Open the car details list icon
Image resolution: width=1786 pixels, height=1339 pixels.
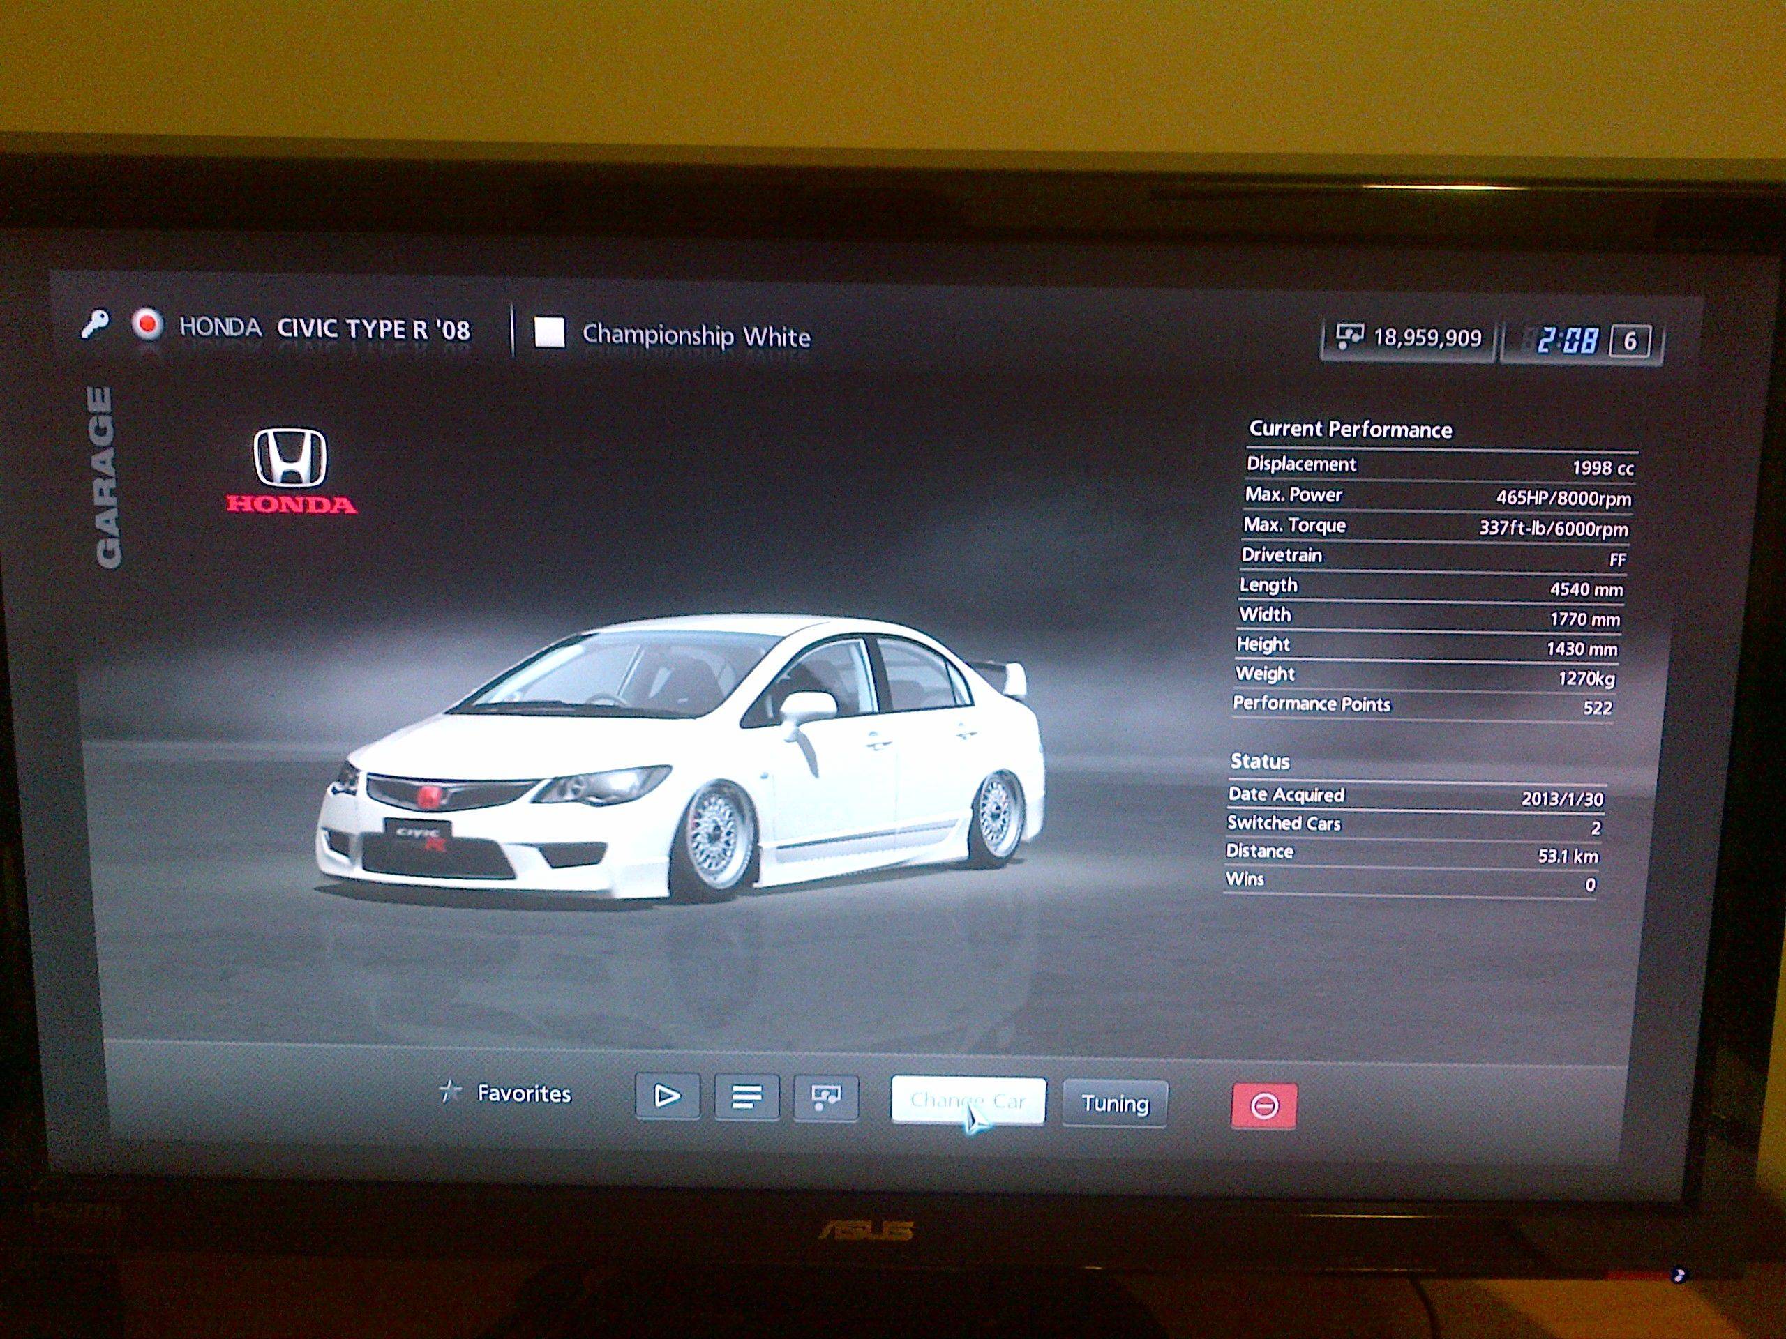(746, 1097)
